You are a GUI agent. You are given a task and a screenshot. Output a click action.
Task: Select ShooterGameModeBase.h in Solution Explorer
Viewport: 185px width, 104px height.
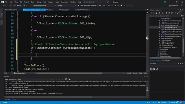173,32
